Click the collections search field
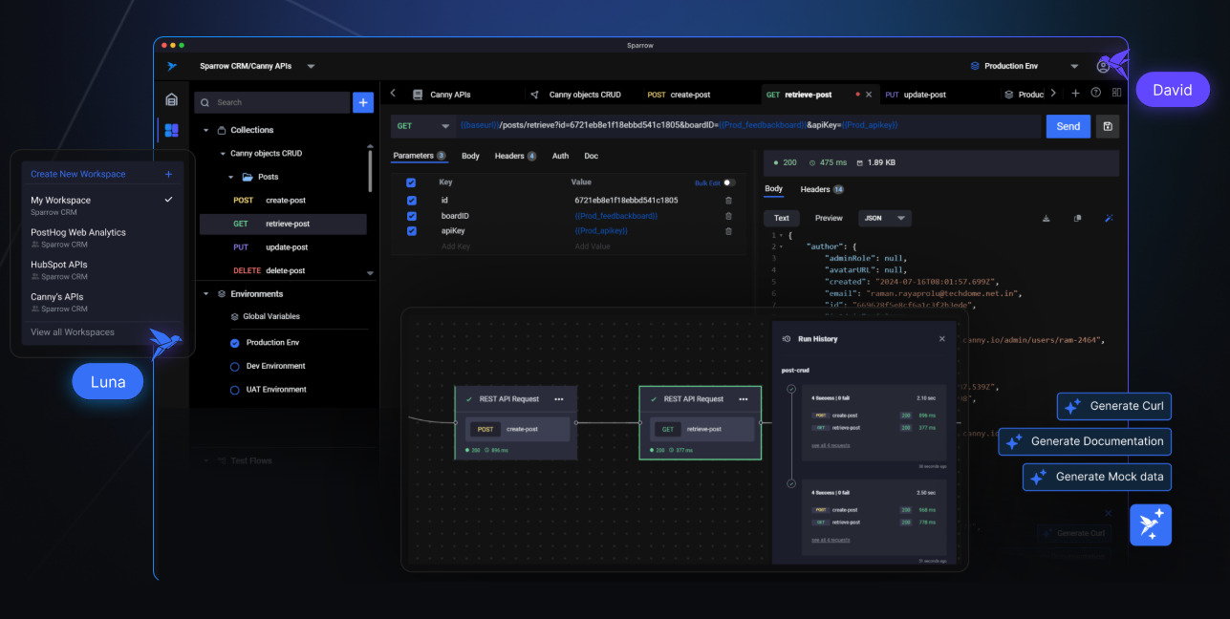 pos(277,102)
